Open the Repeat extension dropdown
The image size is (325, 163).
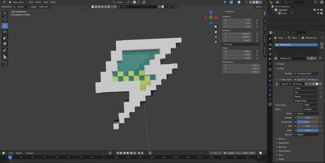[x=306, y=97]
